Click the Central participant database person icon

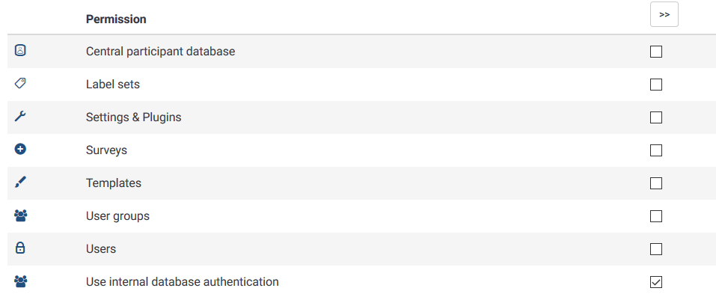pyautogui.click(x=20, y=50)
